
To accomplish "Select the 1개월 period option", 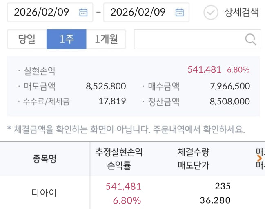I will point(106,39).
